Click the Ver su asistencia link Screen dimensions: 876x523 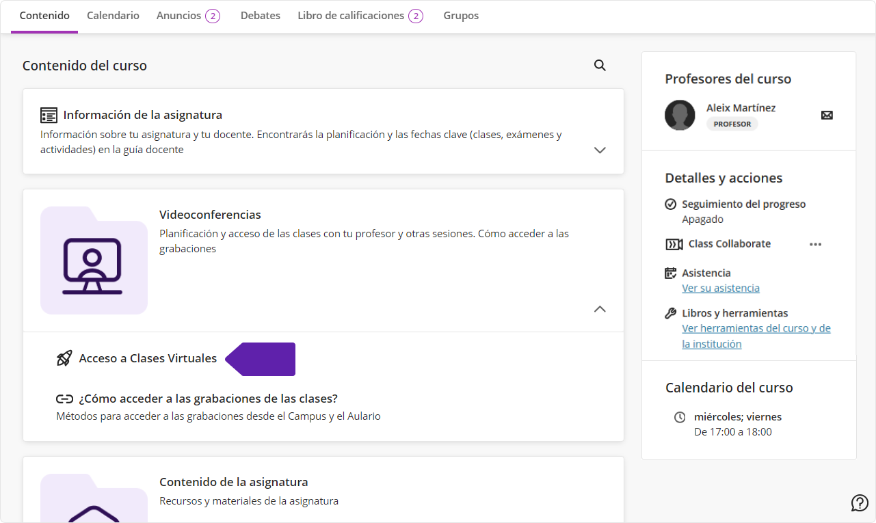click(721, 289)
